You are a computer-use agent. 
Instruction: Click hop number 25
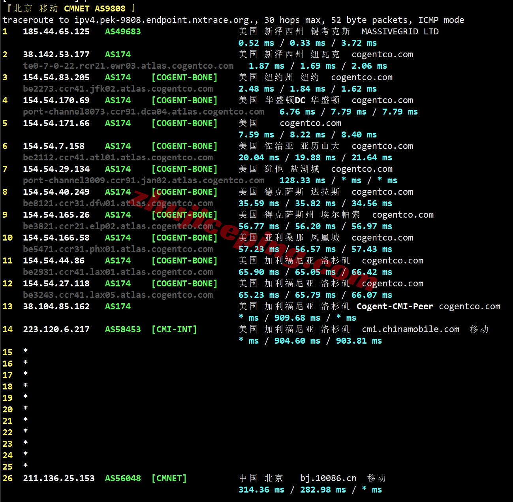[x=8, y=467]
